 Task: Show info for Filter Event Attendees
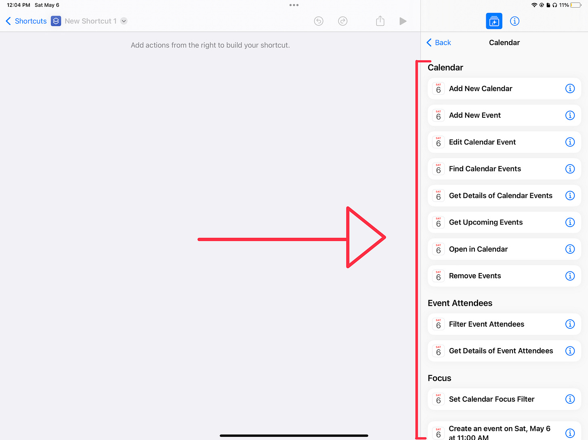[x=570, y=324]
